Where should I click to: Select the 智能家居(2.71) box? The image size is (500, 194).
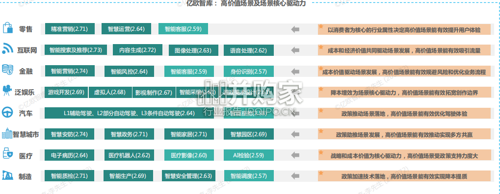(x=189, y=134)
